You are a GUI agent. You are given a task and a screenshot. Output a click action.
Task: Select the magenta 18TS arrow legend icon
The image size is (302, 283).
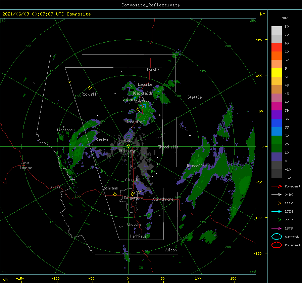click(x=276, y=228)
